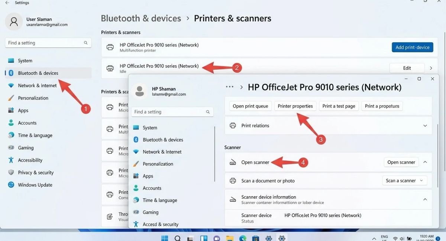Image resolution: width=446 pixels, height=241 pixels.
Task: Click Open print queue
Action: (x=250, y=106)
